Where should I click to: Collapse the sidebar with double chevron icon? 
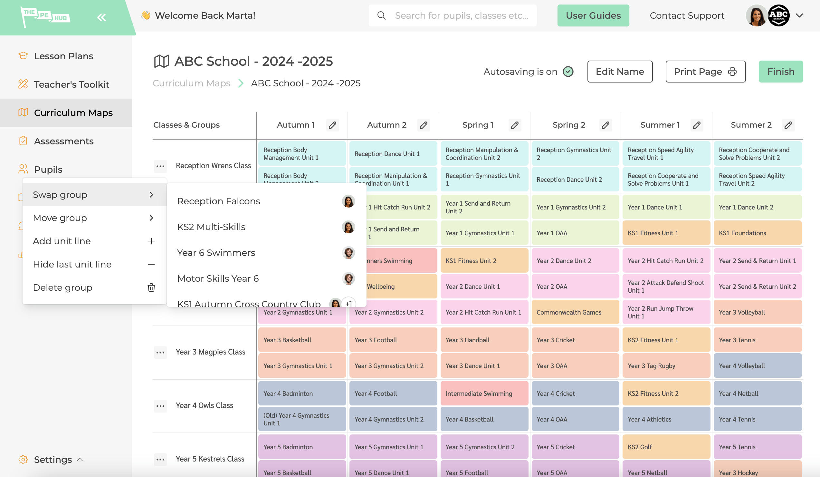point(101,17)
